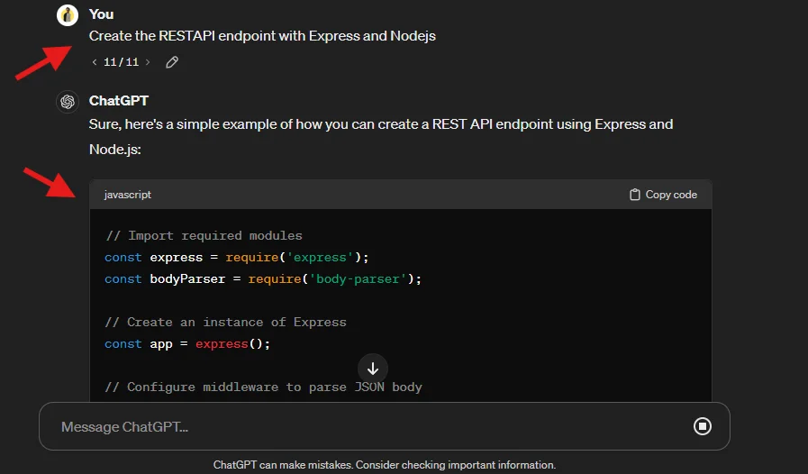The height and width of the screenshot is (474, 808).
Task: Go to previous prompt version
Action: [x=95, y=62]
